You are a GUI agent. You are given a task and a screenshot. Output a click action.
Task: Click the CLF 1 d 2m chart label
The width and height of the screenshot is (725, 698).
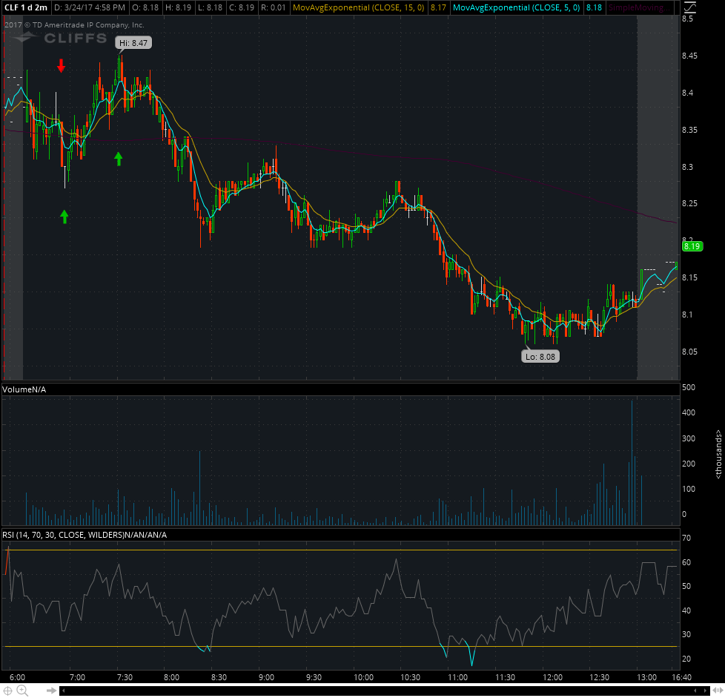click(25, 7)
